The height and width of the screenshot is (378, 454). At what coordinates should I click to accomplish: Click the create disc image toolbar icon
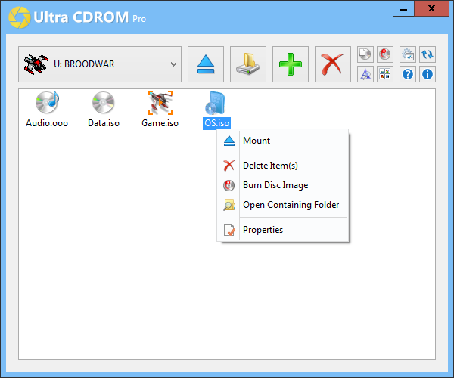365,54
